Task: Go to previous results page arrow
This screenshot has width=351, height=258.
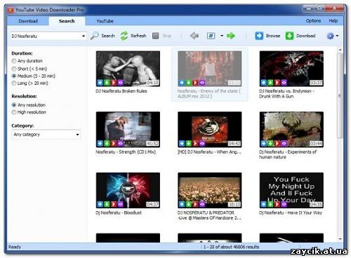Action: (x=194, y=36)
